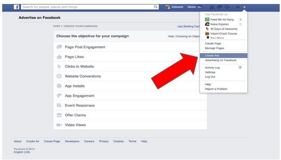The image size is (281, 160).
Task: Click English (US) language link
Action: tap(22, 152)
